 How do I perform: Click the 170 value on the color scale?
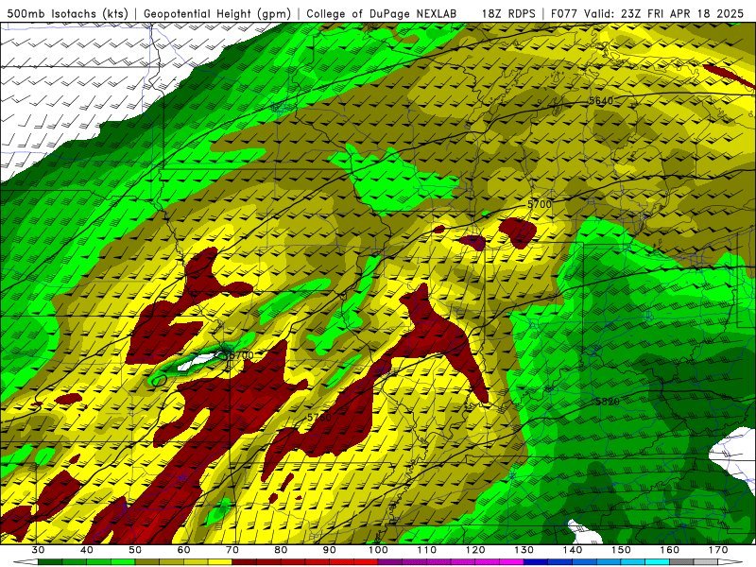(x=718, y=550)
